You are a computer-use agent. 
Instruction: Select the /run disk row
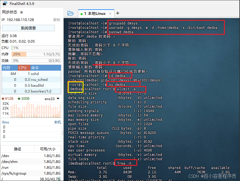pos(31,167)
